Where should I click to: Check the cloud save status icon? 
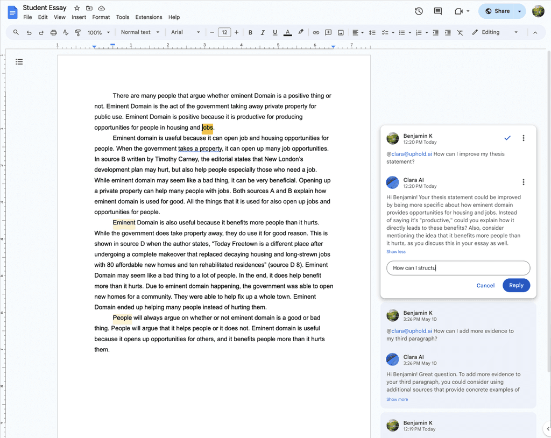(x=102, y=8)
